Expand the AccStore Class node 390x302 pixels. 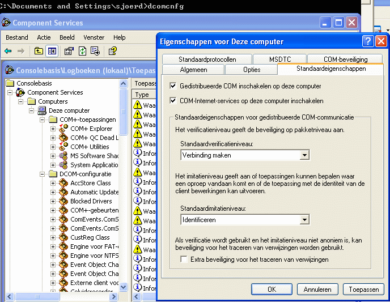coord(53,183)
